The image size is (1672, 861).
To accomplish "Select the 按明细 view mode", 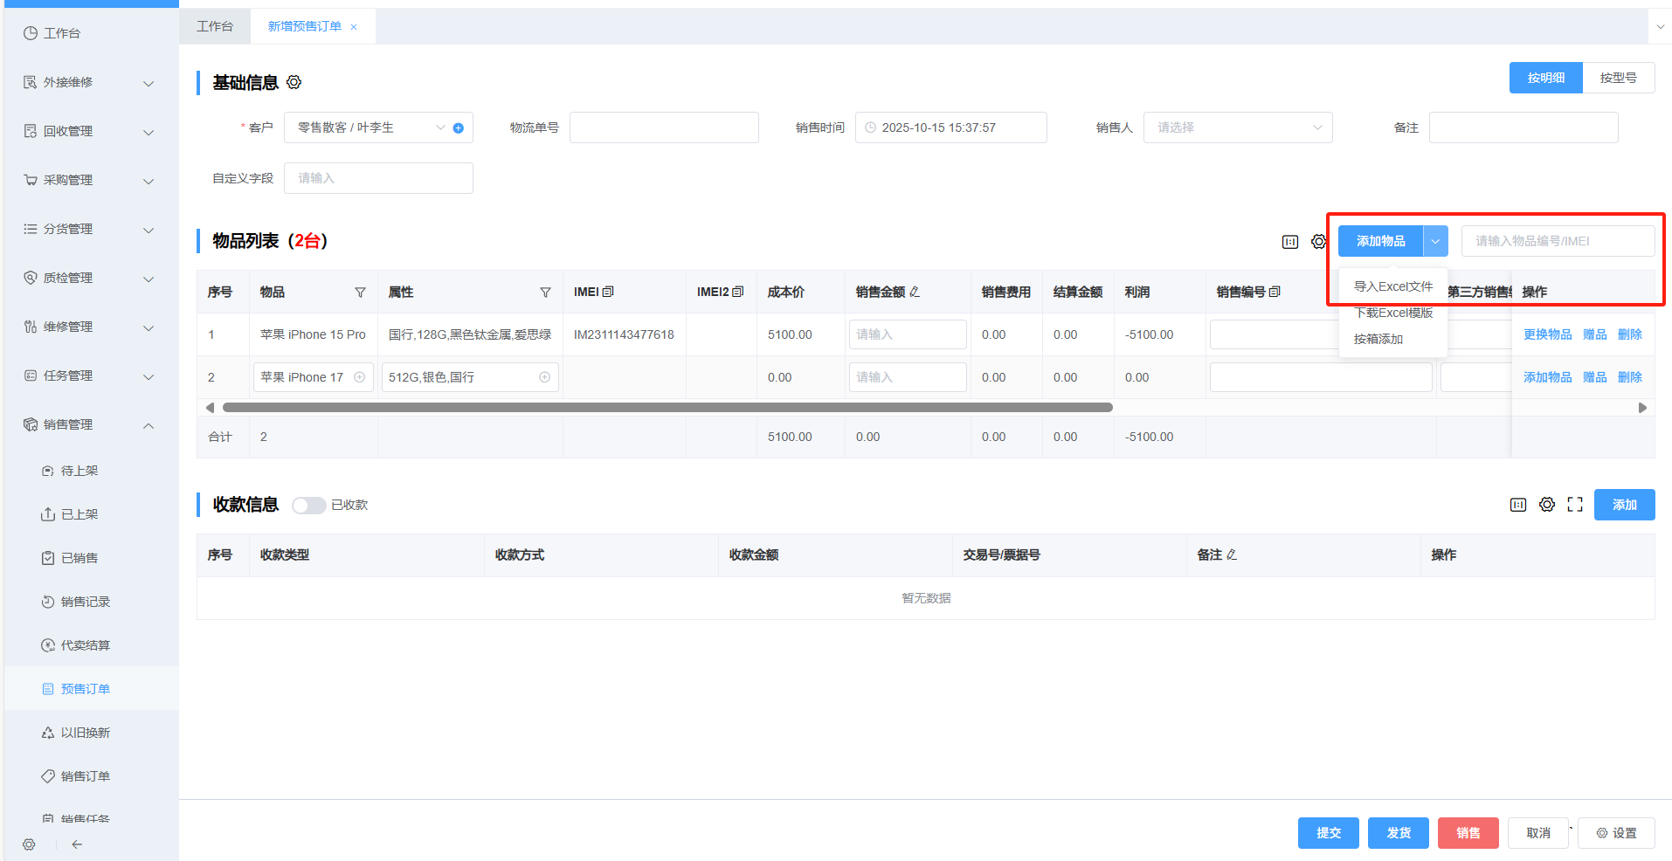I will coord(1545,78).
